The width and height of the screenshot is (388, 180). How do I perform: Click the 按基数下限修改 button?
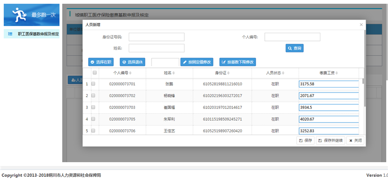[x=237, y=62]
